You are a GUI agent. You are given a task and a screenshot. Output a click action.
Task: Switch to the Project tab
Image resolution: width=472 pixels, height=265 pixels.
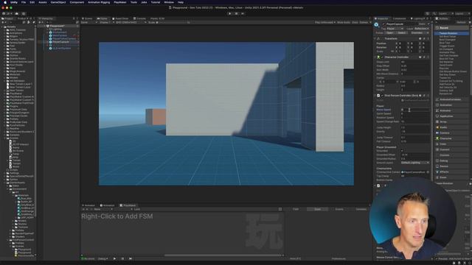pos(7,18)
